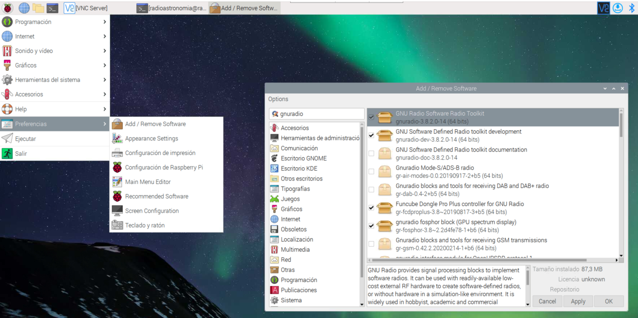Open Add / Remove Software from Preferencias
The height and width of the screenshot is (318, 638).
coord(167,124)
